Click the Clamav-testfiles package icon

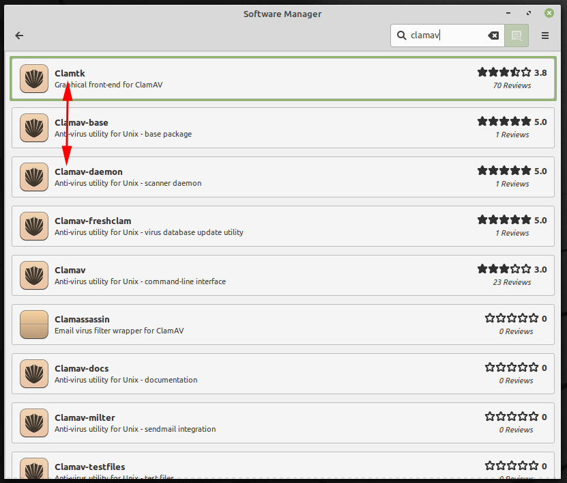click(34, 469)
